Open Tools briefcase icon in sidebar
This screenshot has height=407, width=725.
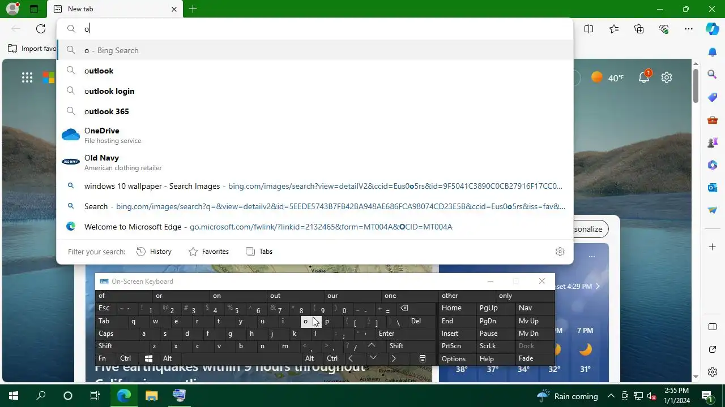pos(713,120)
